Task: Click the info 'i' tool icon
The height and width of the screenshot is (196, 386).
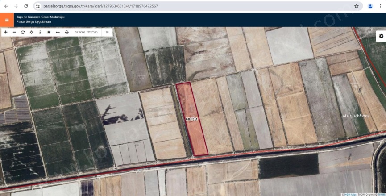Action: [x=40, y=32]
